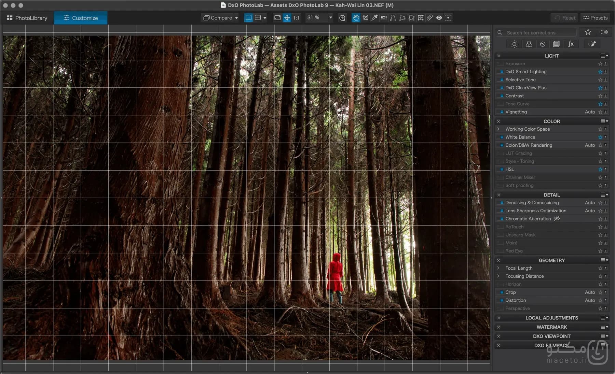Click the Reset button
This screenshot has width=615, height=374.
[x=565, y=18]
